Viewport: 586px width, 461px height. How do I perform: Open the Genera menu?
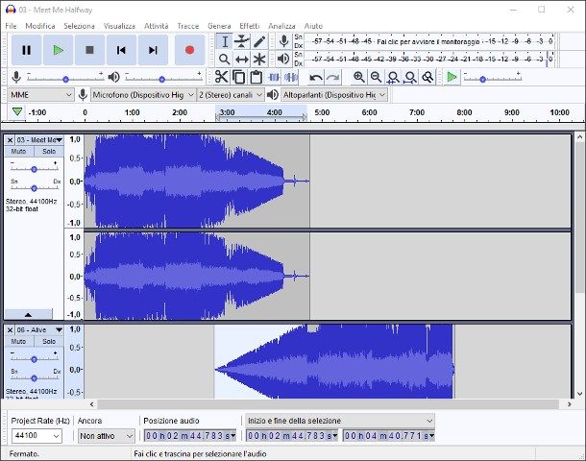click(x=219, y=26)
